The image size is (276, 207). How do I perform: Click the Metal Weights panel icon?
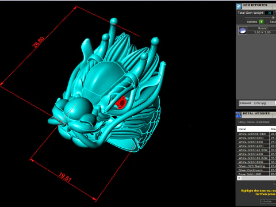pos(239,114)
